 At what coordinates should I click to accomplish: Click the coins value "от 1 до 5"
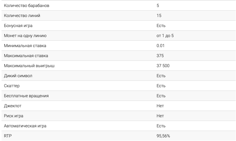(x=165, y=36)
